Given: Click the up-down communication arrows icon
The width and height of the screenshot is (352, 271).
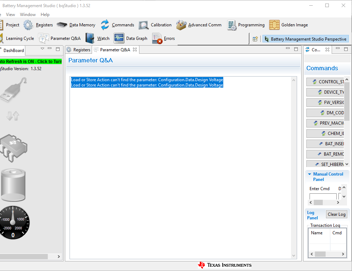Looking at the screenshot, I should (13, 116).
